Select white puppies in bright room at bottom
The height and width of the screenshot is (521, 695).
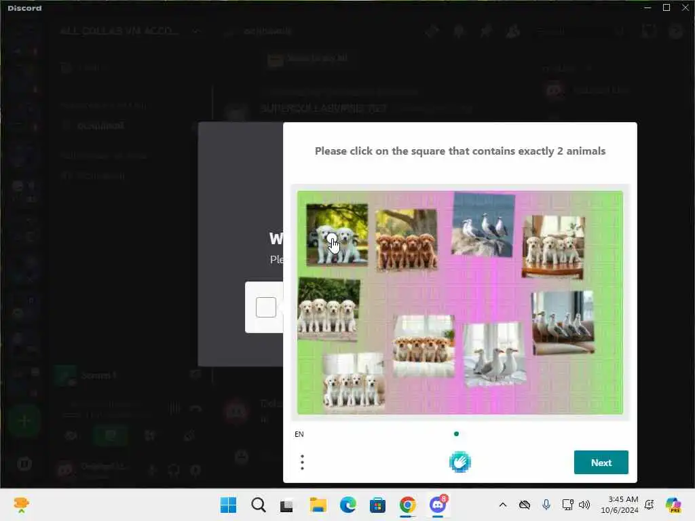[353, 380]
